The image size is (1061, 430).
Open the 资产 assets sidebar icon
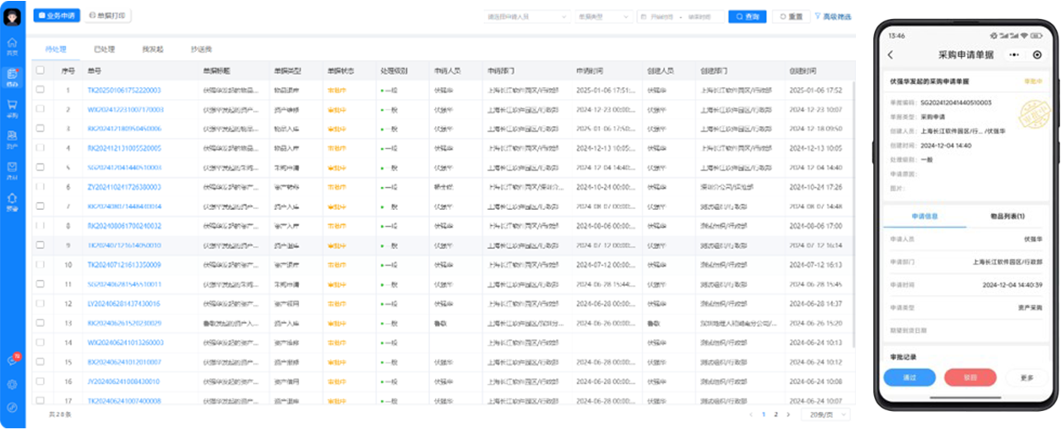12,137
